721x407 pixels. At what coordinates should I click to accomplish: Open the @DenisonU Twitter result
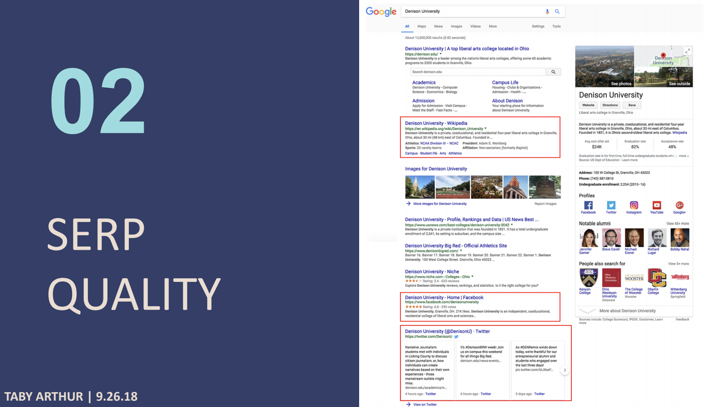pyautogui.click(x=448, y=331)
